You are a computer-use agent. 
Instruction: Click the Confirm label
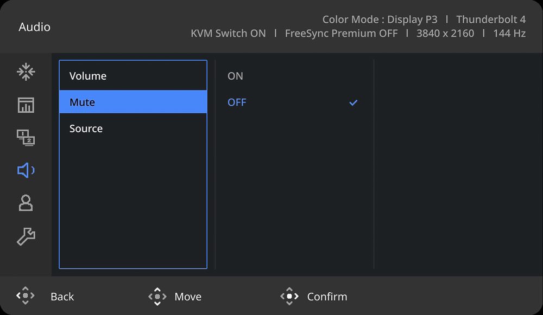[327, 297]
